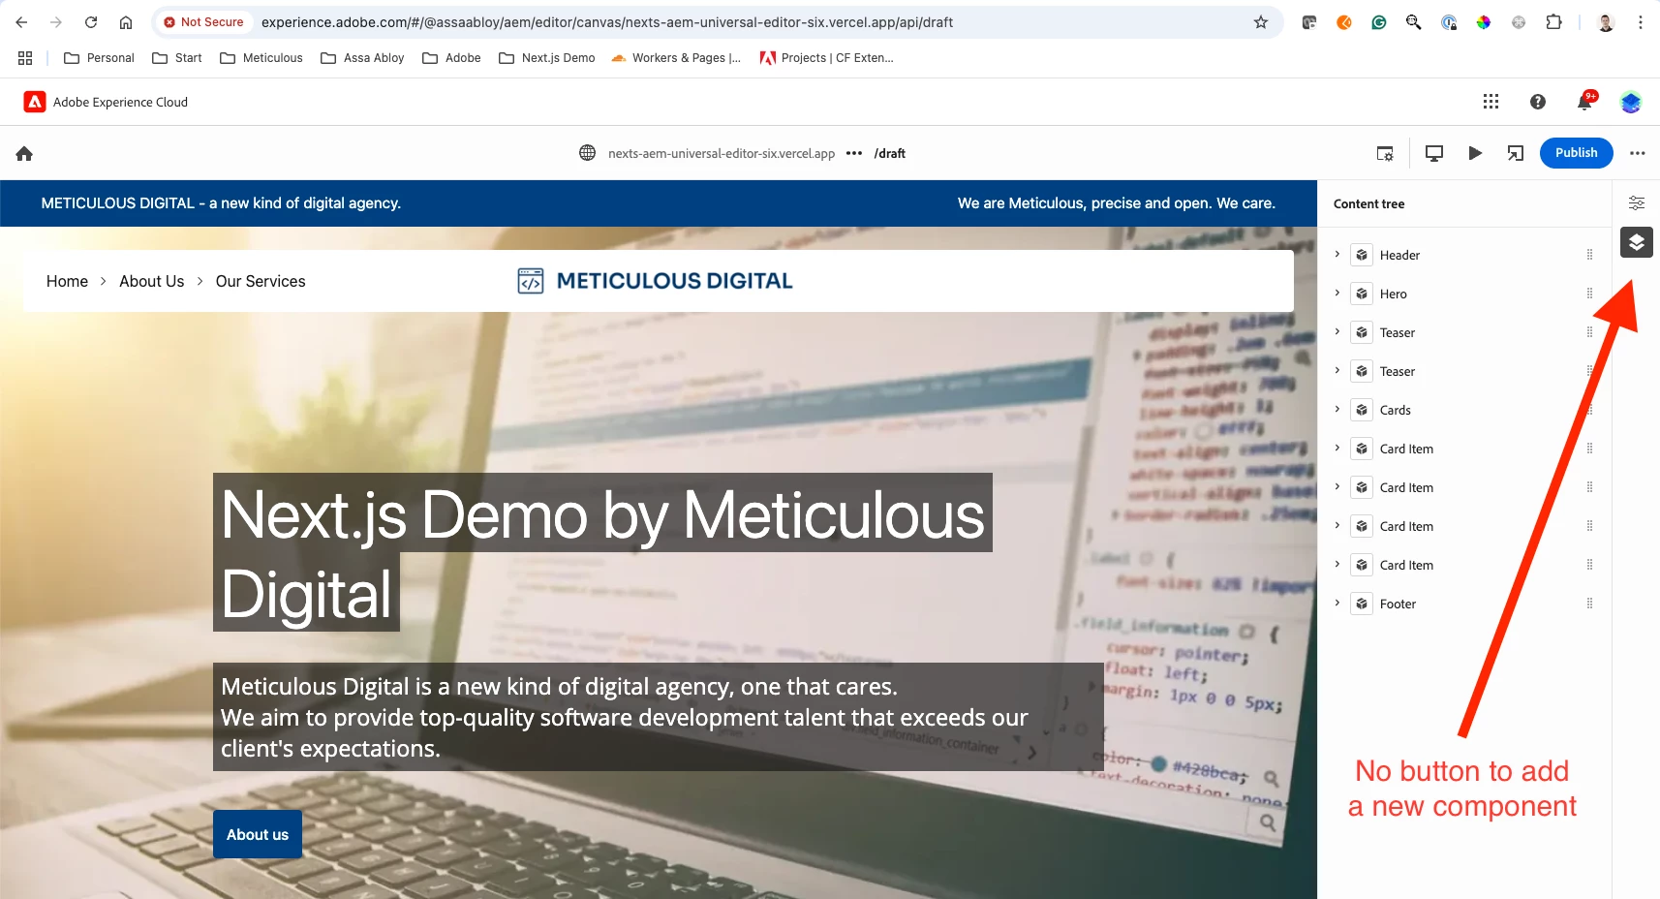
Task: Reload the page with refresh icon
Action: pos(91,22)
